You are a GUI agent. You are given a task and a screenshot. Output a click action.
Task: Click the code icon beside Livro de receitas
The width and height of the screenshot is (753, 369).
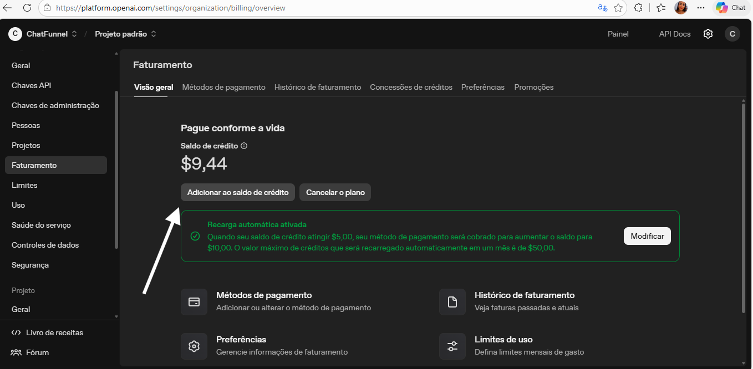[x=16, y=332]
